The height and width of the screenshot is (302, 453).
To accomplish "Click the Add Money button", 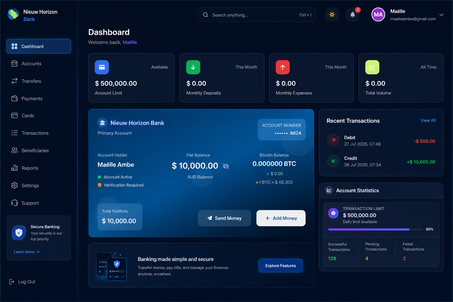I will (x=281, y=218).
